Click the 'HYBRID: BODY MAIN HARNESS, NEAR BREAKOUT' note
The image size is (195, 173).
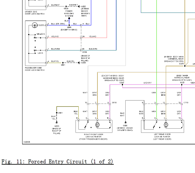coord(174,59)
